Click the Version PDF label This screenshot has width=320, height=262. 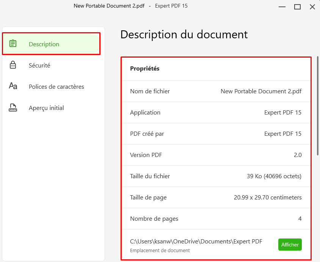pyautogui.click(x=146, y=155)
